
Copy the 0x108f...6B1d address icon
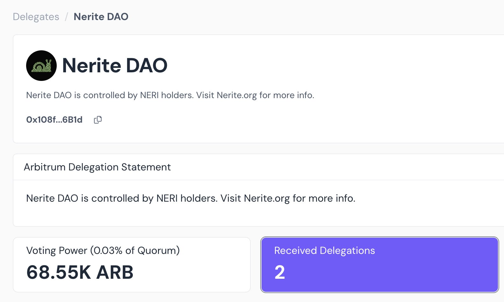click(98, 120)
